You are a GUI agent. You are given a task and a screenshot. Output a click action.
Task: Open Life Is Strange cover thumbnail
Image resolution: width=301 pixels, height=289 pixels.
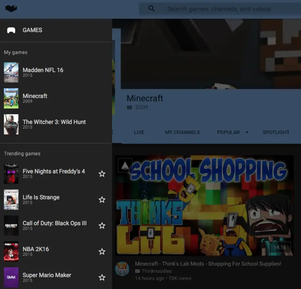(x=11, y=200)
